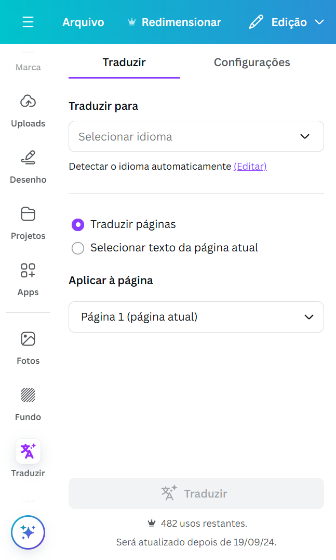336x560 pixels.
Task: Click the Redimensionar button
Action: [174, 22]
